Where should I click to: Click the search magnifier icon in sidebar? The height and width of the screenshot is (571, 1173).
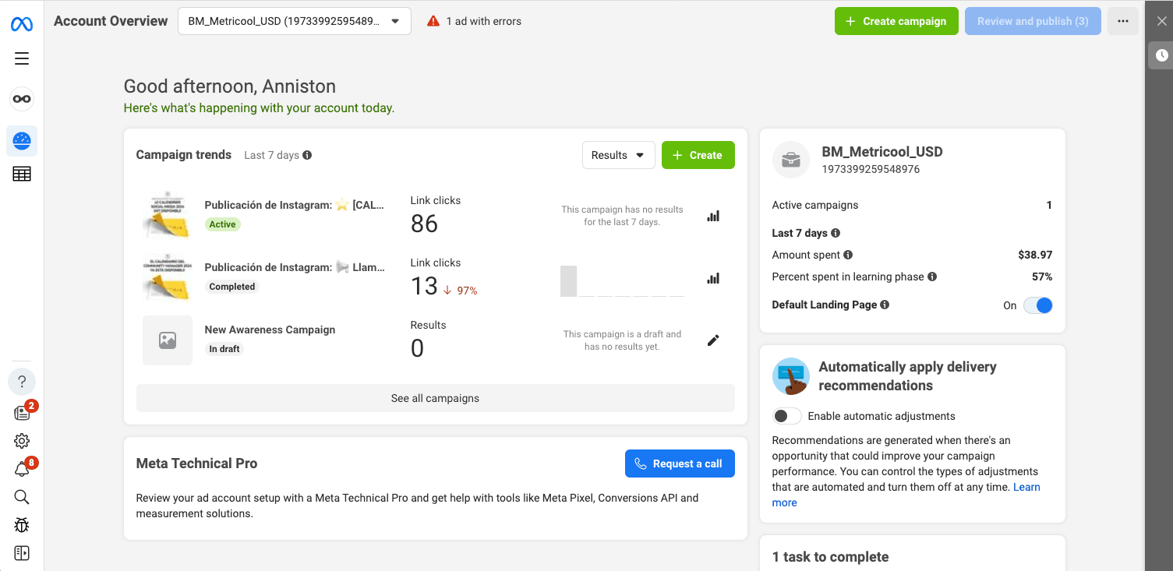22,497
